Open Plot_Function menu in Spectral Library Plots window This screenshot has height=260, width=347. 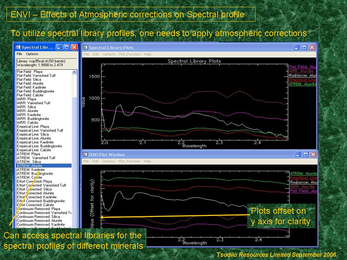(130, 54)
